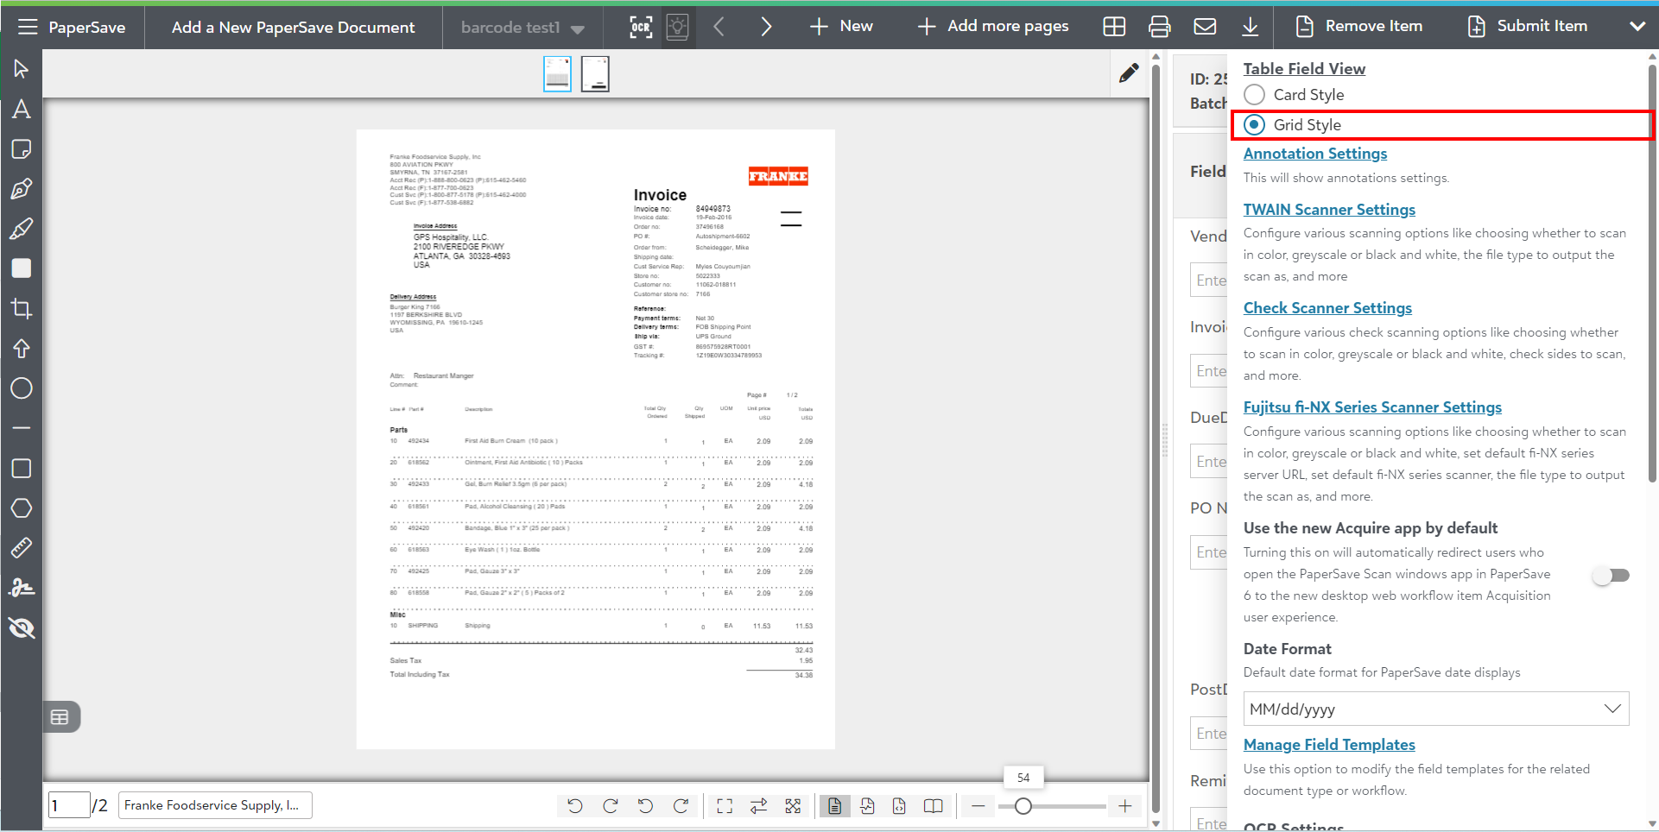Click the print icon

tap(1159, 27)
